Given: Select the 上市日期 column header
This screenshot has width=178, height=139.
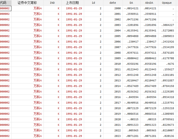Looking at the screenshot, I should [x=72, y=3].
